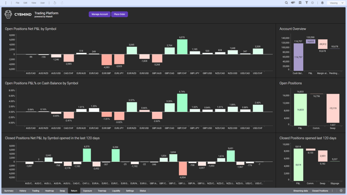The image size is (347, 195).
Task: Click Closed Positions in the status bar
Action: [x=320, y=191]
